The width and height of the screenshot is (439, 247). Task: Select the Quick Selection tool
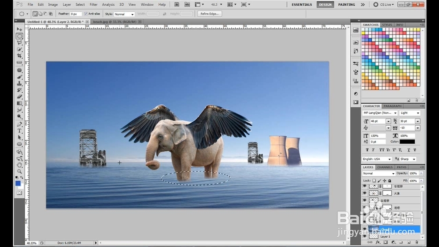coord(19,49)
